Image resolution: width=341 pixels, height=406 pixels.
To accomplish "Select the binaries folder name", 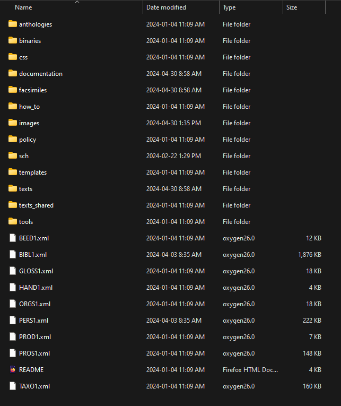I will coord(30,41).
